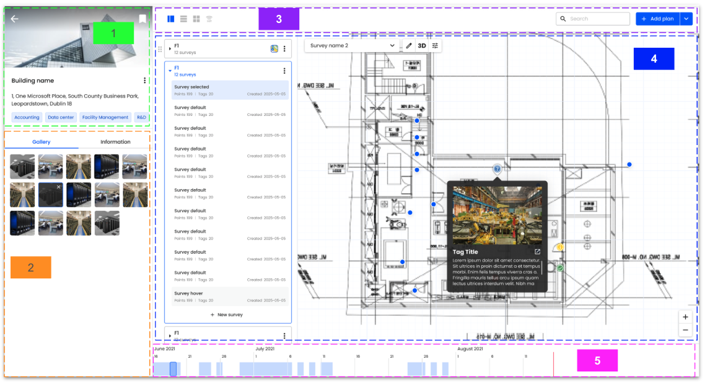
Task: Select the Survey hover row
Action: click(230, 297)
